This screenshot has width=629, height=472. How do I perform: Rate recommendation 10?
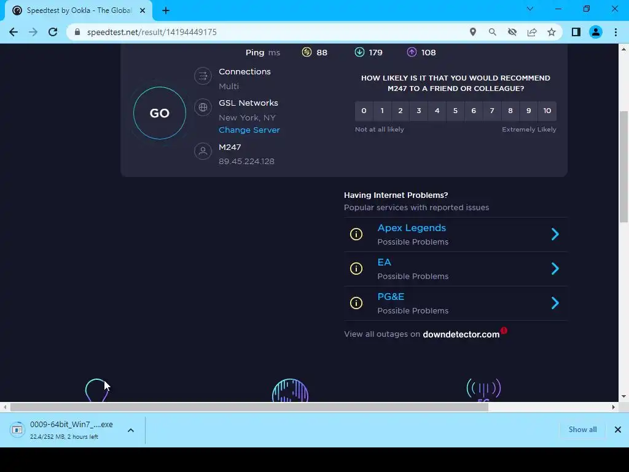[547, 111]
